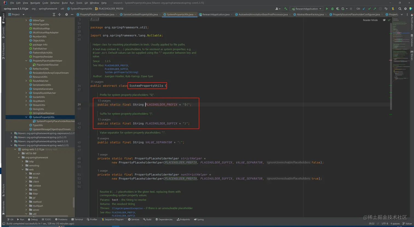Image resolution: width=414 pixels, height=227 pixels.
Task: Open Project panel gear options
Action: point(66,15)
